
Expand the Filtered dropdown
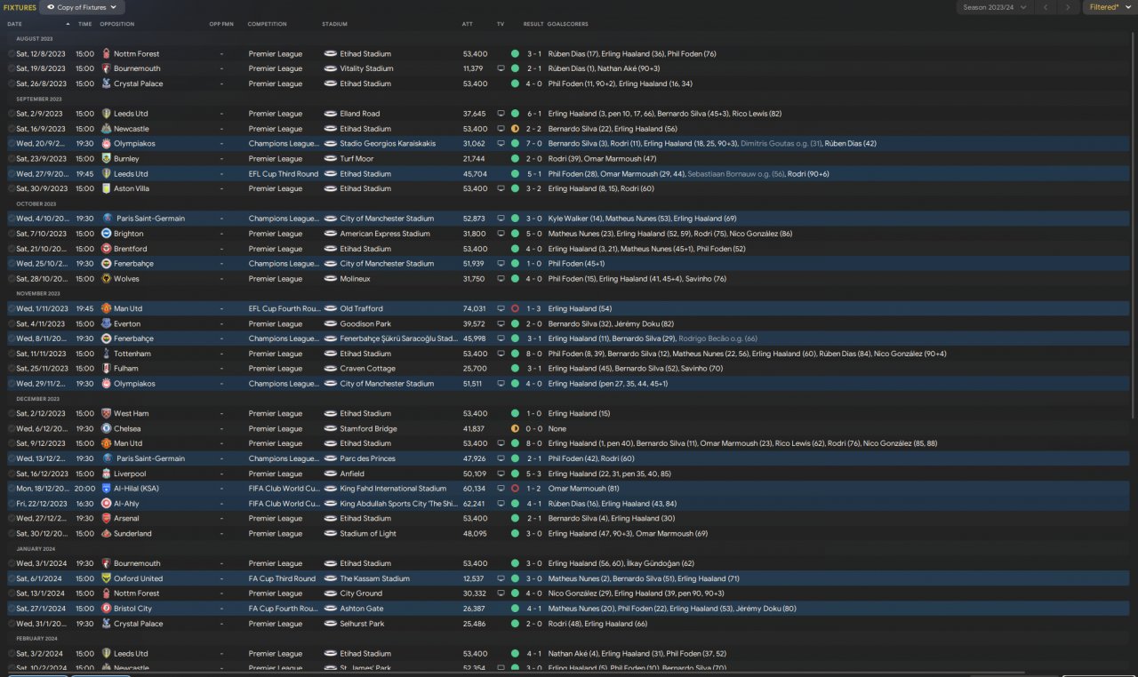coord(1109,7)
